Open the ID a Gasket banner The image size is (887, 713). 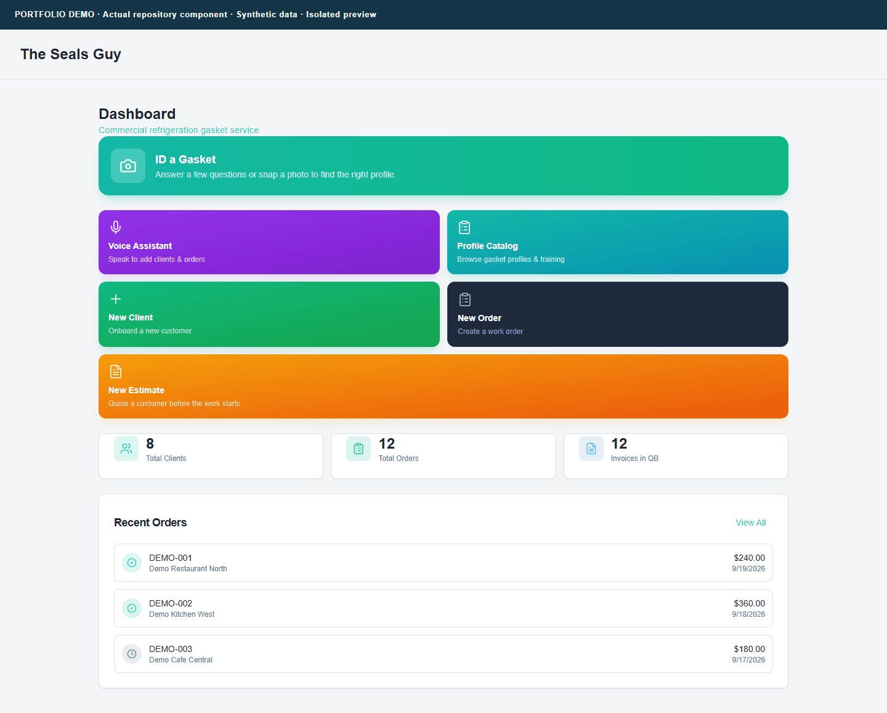[443, 166]
